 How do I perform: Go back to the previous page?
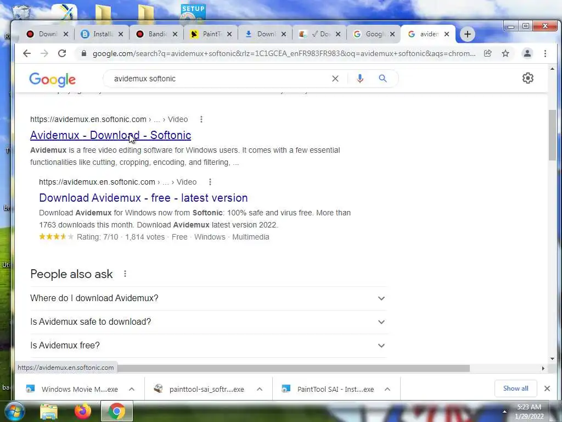coord(27,53)
